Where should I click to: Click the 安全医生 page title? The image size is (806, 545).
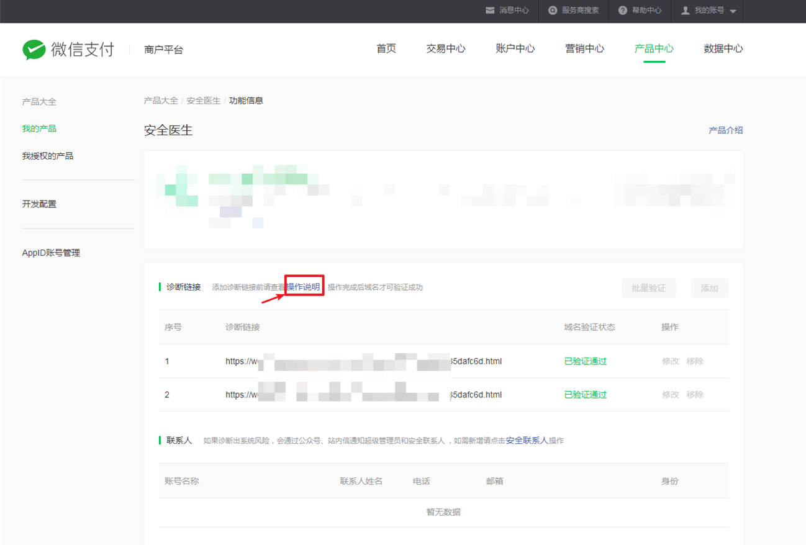pos(168,130)
